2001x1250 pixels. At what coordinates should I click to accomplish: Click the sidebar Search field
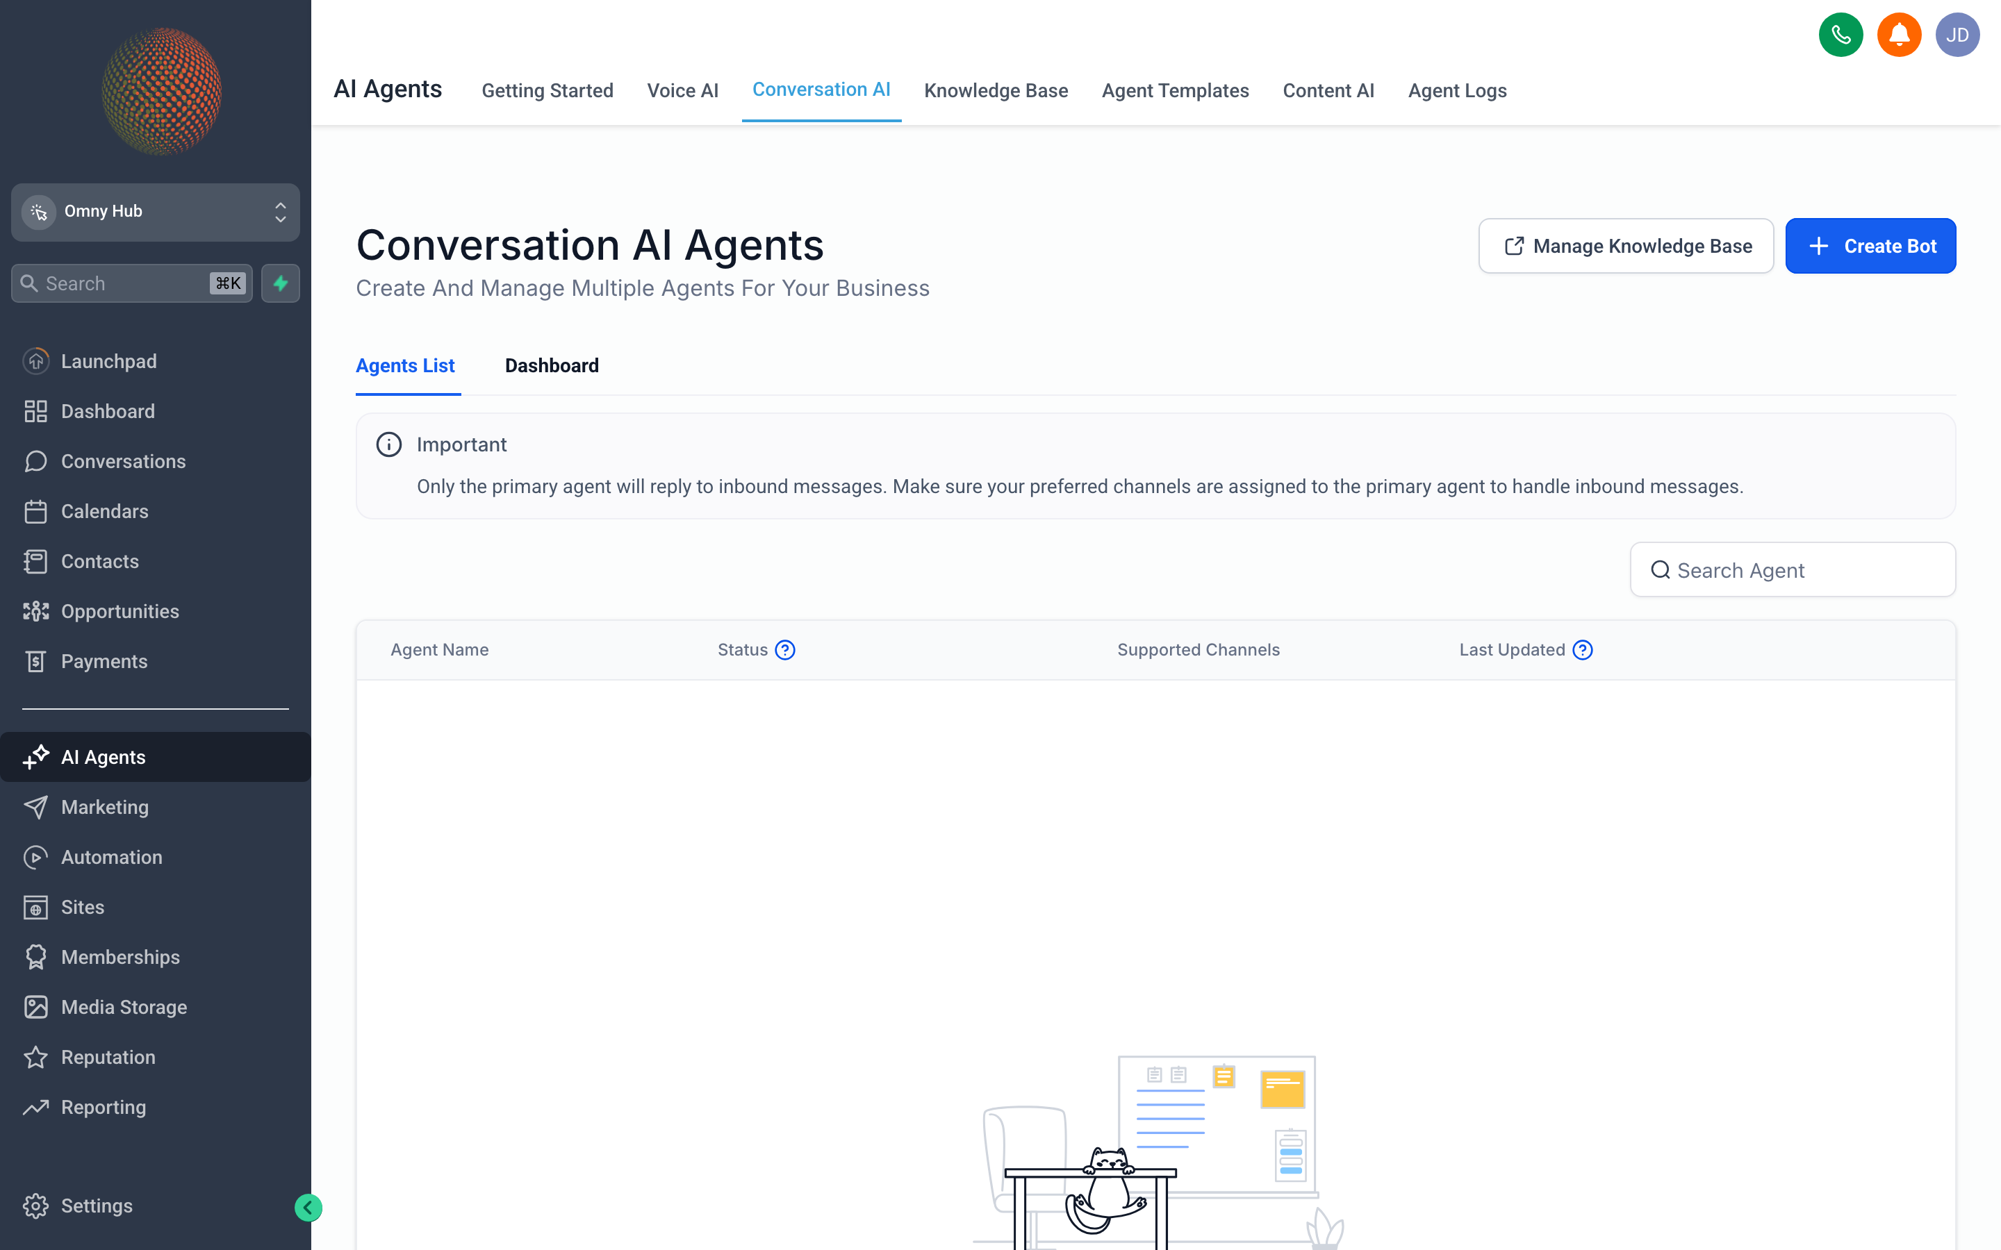tap(132, 283)
